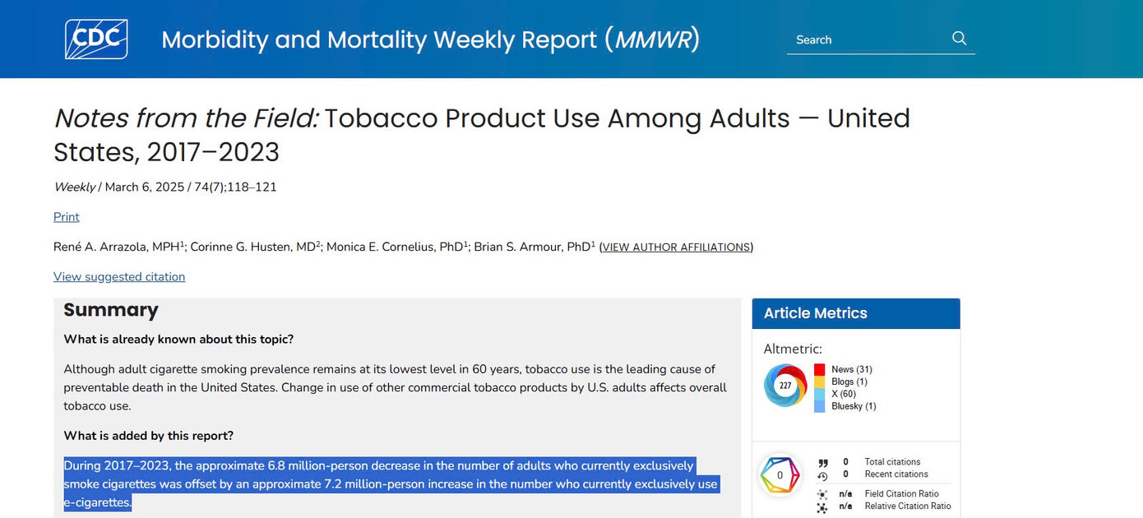Click the Article Metrics panel header

click(x=855, y=313)
